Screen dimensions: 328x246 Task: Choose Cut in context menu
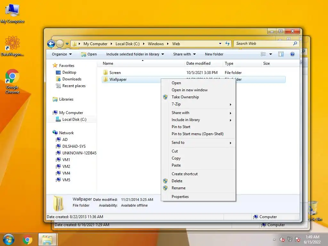tap(198, 151)
